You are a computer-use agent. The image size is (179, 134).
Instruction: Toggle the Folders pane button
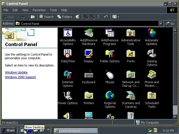pos(65,17)
